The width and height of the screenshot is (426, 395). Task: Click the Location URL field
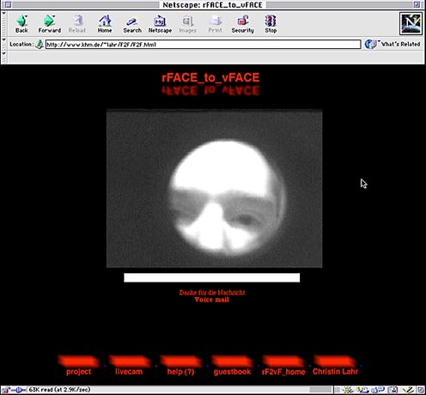[x=203, y=45]
